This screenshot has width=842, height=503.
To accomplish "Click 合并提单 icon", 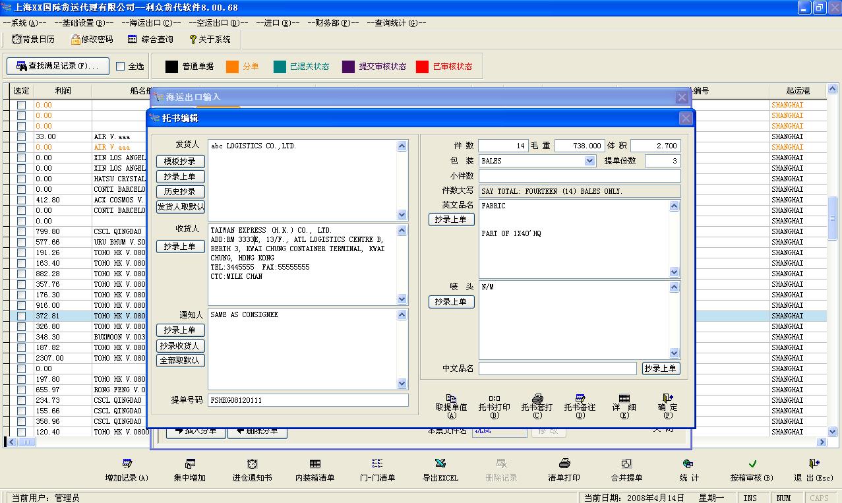I will [x=627, y=464].
